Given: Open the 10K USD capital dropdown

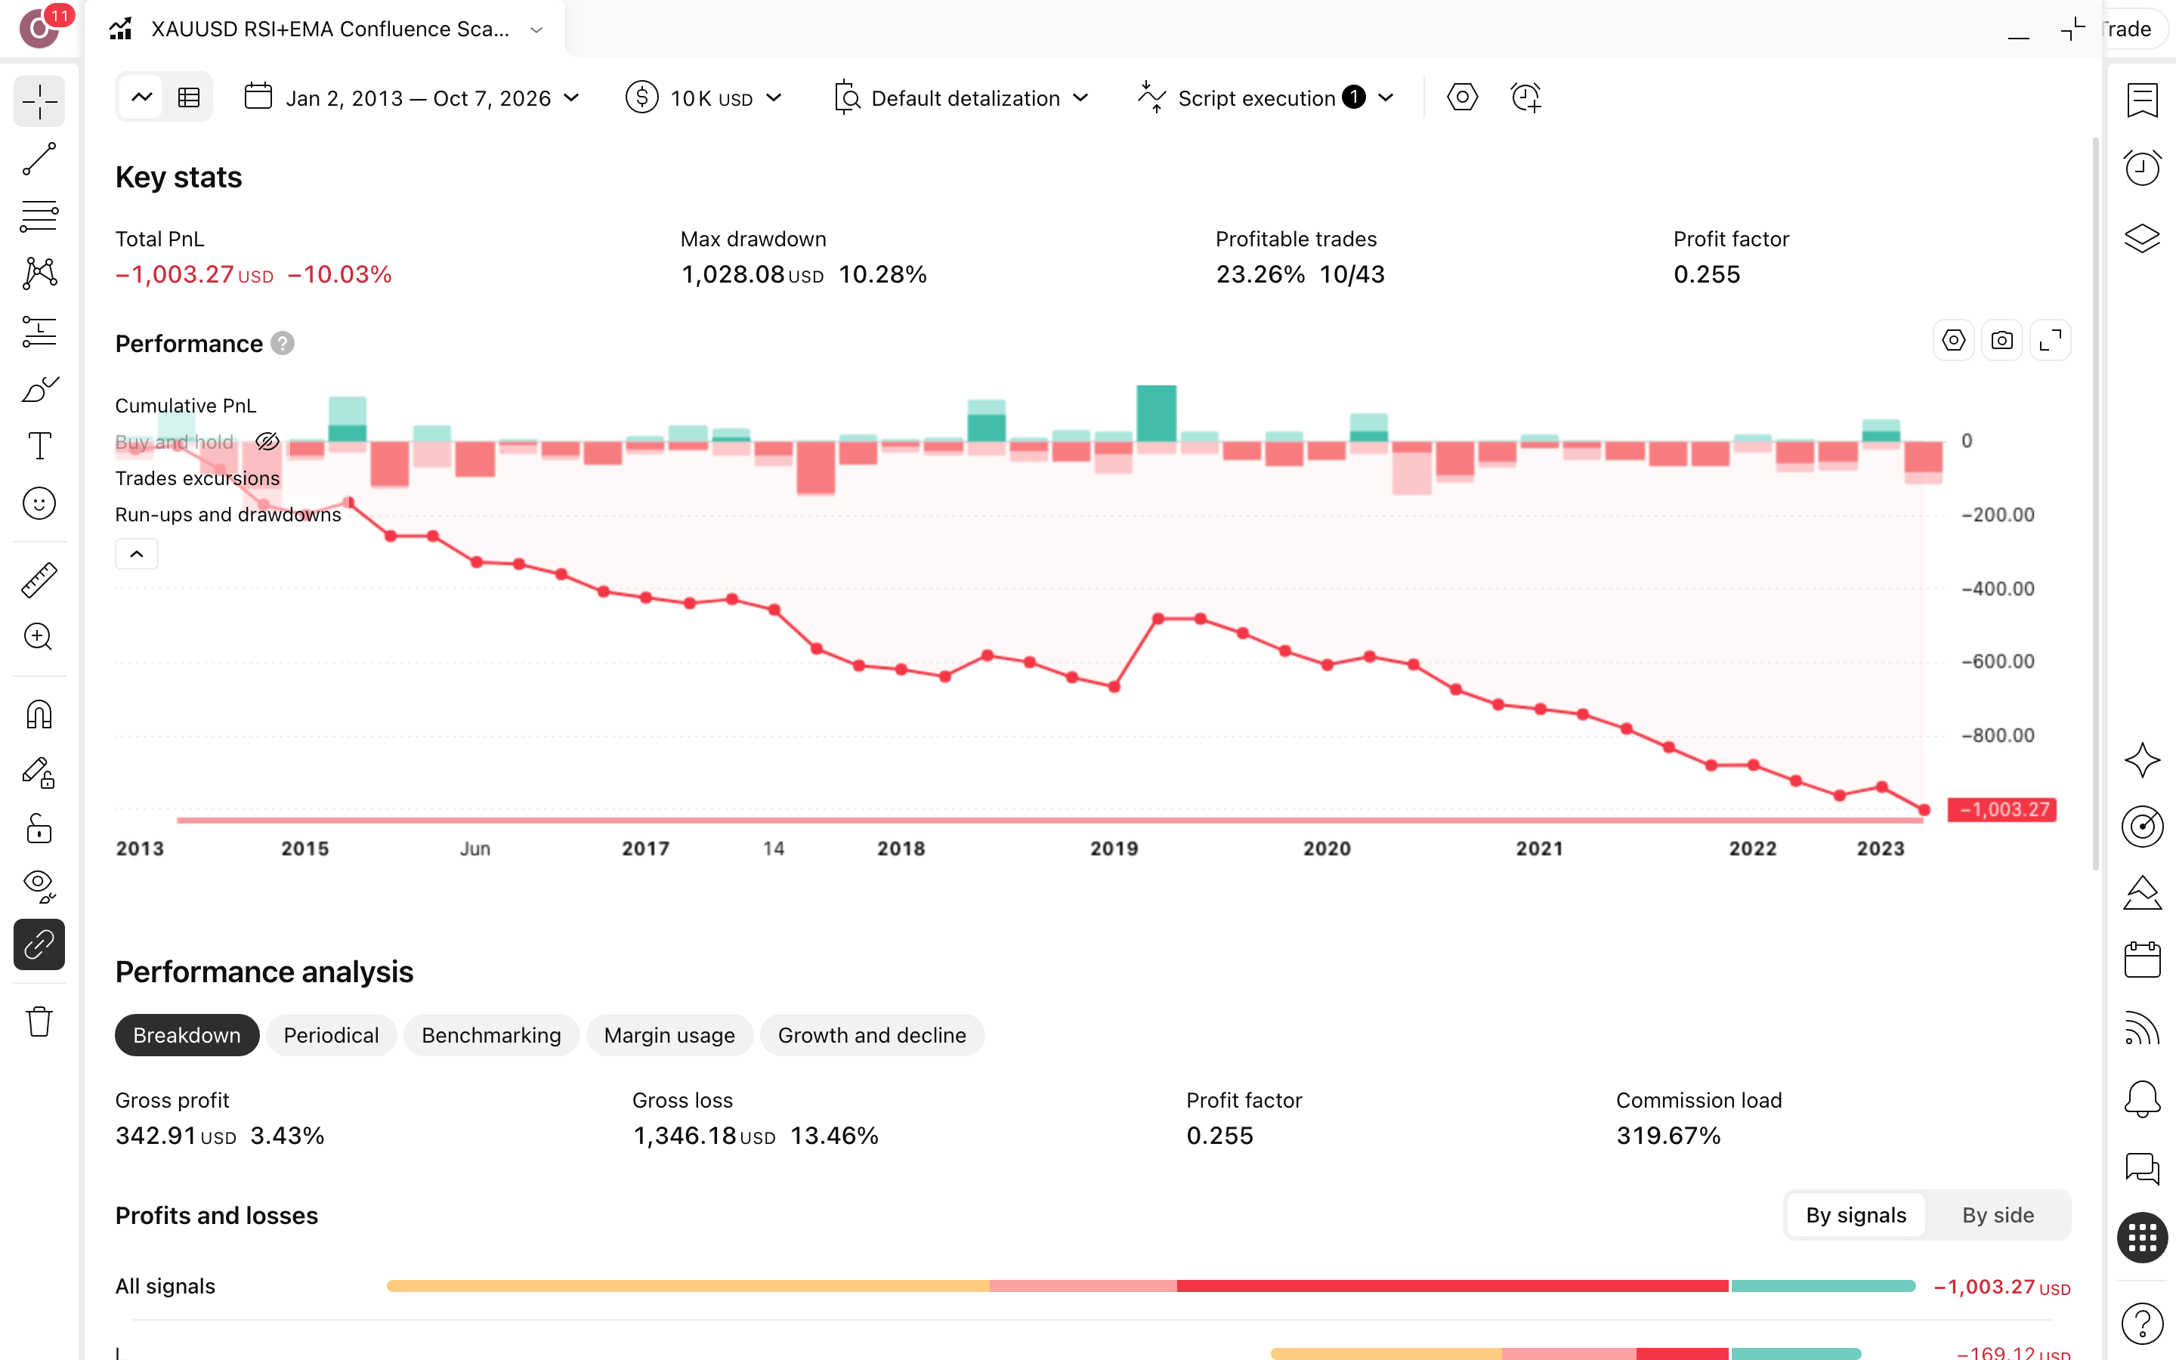Looking at the screenshot, I should point(704,97).
